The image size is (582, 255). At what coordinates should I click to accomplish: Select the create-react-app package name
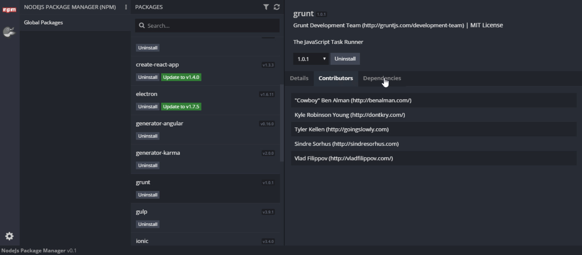click(157, 65)
